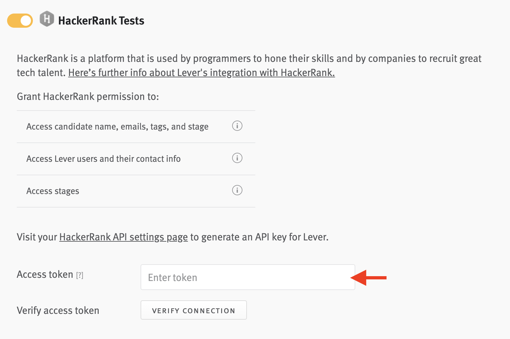This screenshot has height=339, width=510.
Task: Select the Access stages permission row
Action: point(53,191)
